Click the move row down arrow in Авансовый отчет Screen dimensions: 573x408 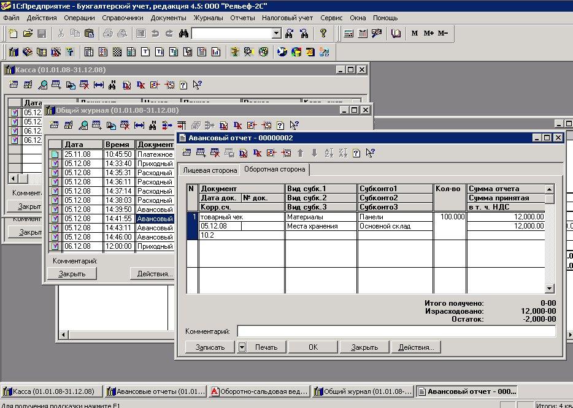[x=314, y=153]
